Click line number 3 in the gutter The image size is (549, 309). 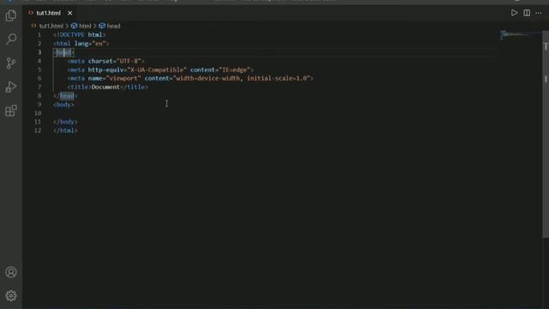[x=39, y=52]
